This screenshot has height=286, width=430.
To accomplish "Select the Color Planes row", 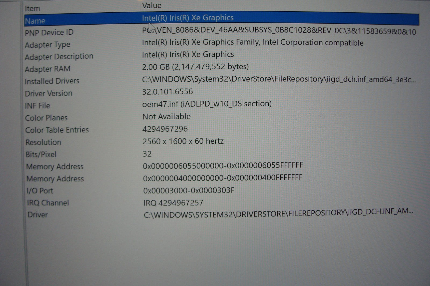I will point(46,118).
